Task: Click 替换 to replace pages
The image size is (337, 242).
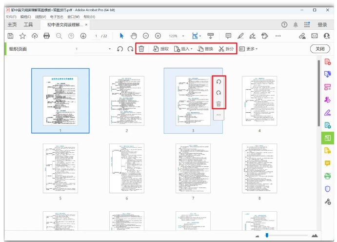Action: pyautogui.click(x=205, y=49)
